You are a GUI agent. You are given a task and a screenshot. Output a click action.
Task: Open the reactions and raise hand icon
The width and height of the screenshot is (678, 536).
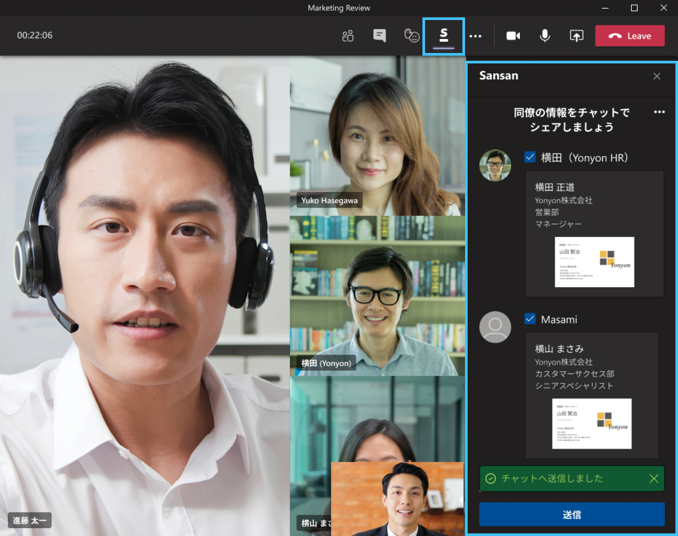(x=412, y=36)
